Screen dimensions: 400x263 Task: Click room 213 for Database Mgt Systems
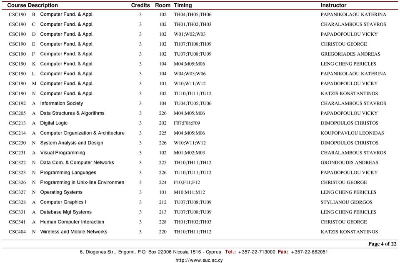pos(163,212)
